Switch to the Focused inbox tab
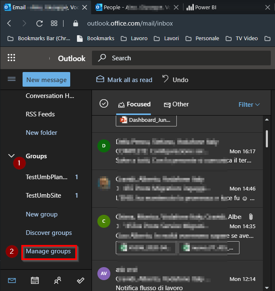The height and width of the screenshot is (291, 275). coord(134,104)
